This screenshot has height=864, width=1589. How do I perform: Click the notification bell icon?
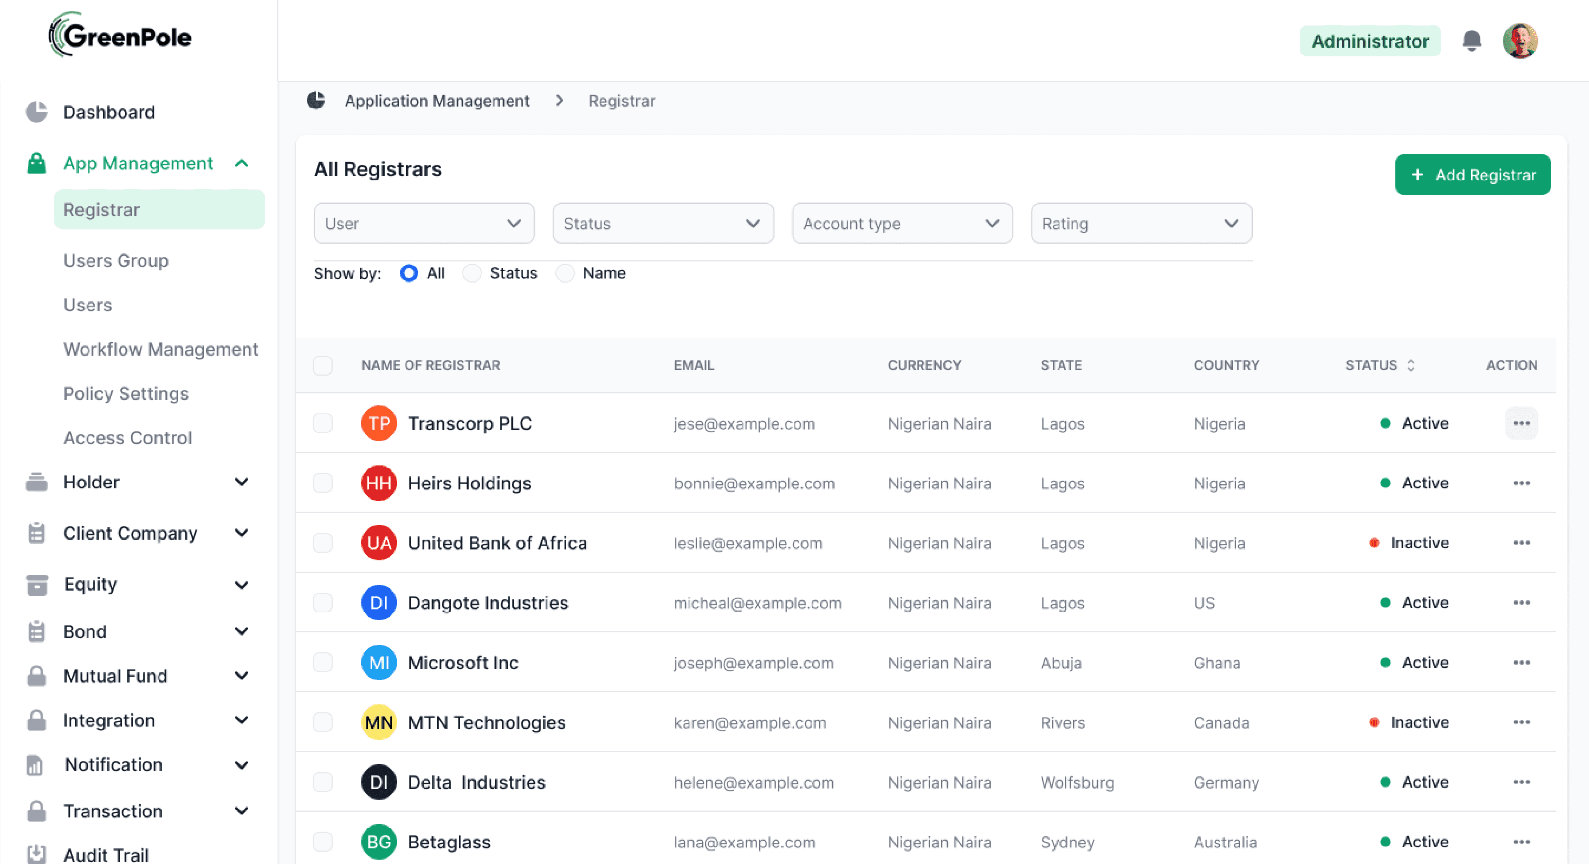tap(1471, 41)
